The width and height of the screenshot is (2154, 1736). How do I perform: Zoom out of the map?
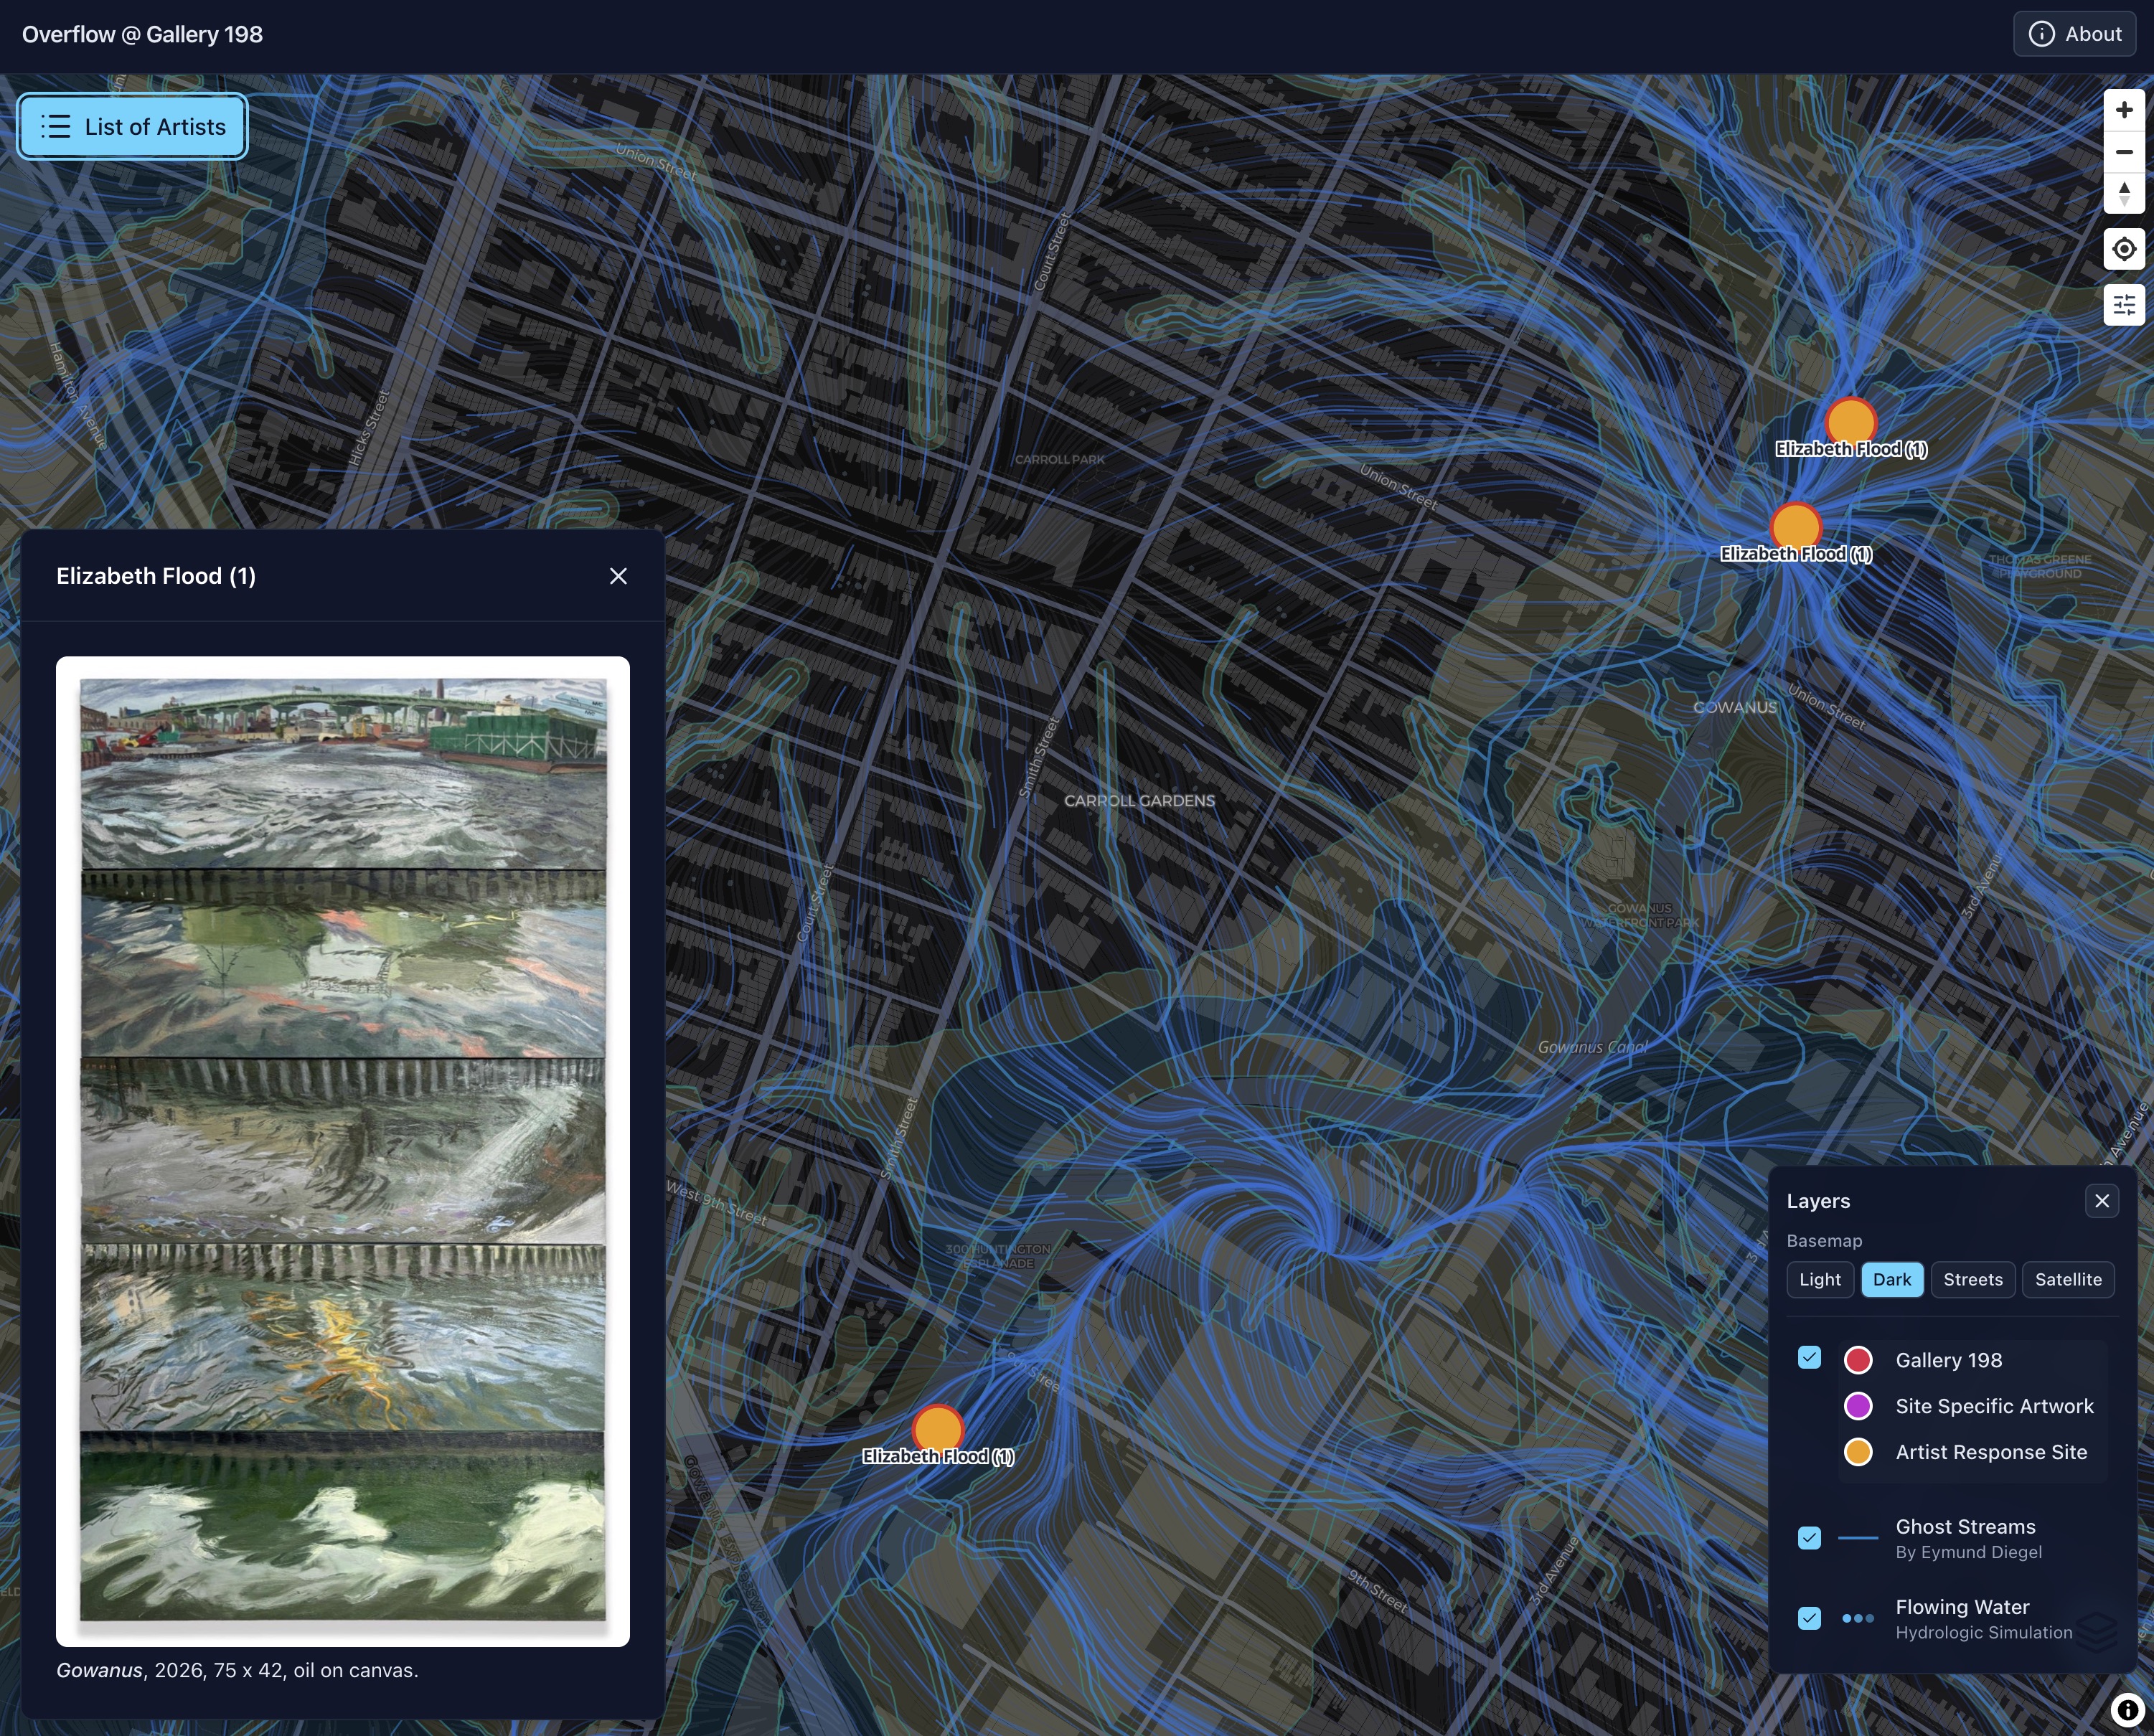[2124, 152]
